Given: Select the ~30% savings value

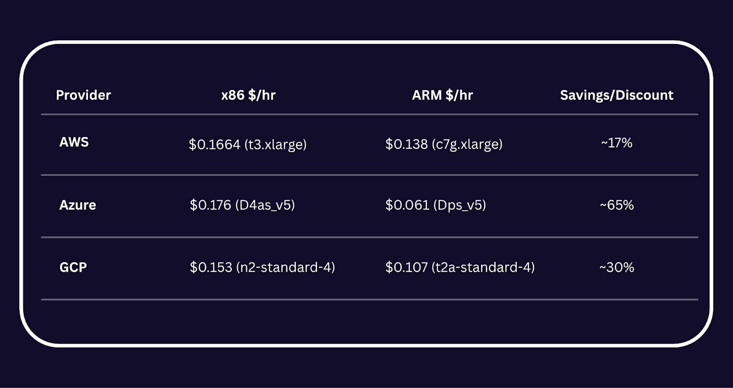Looking at the screenshot, I should pyautogui.click(x=617, y=267).
